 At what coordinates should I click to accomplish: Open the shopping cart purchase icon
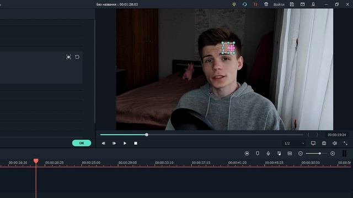click(255, 4)
